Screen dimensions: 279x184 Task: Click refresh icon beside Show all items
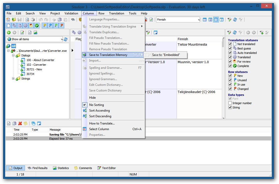[66, 39]
